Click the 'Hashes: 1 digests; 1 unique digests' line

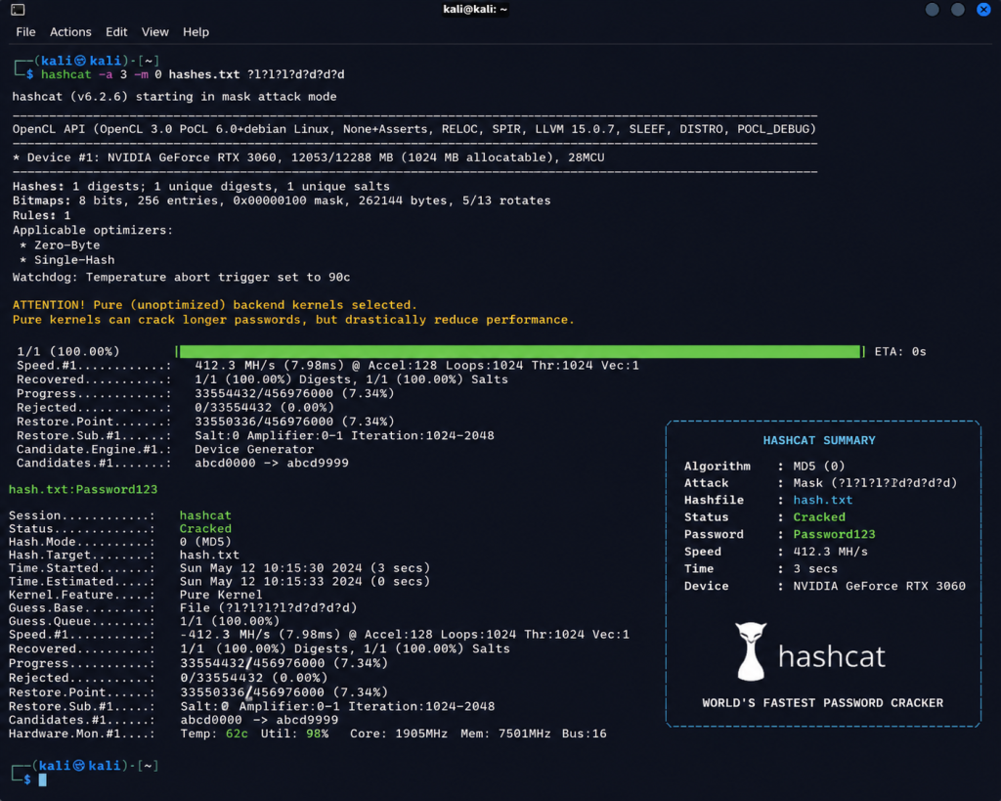pos(201,186)
